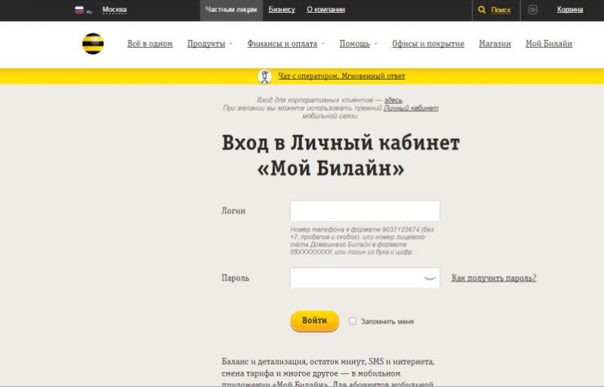Open the Финансы и оплата dropdown
Viewport: 604px width, 387px height.
[285, 44]
